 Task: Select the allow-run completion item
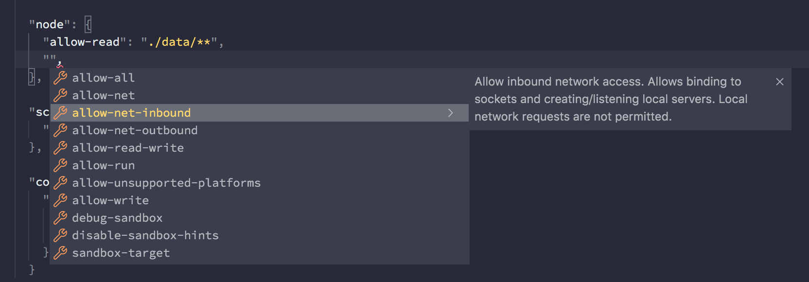[x=104, y=165]
